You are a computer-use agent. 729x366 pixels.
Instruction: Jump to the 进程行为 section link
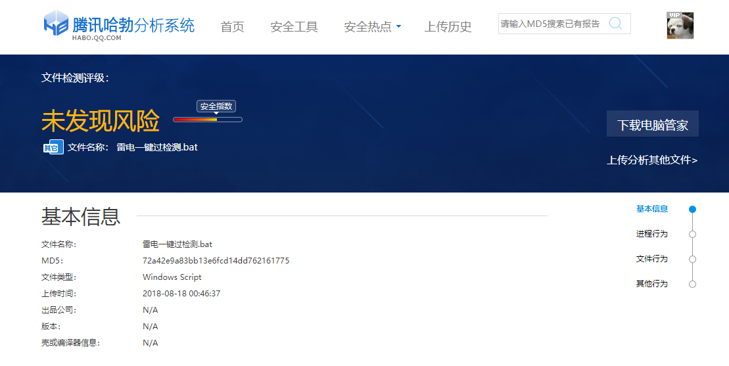[652, 234]
